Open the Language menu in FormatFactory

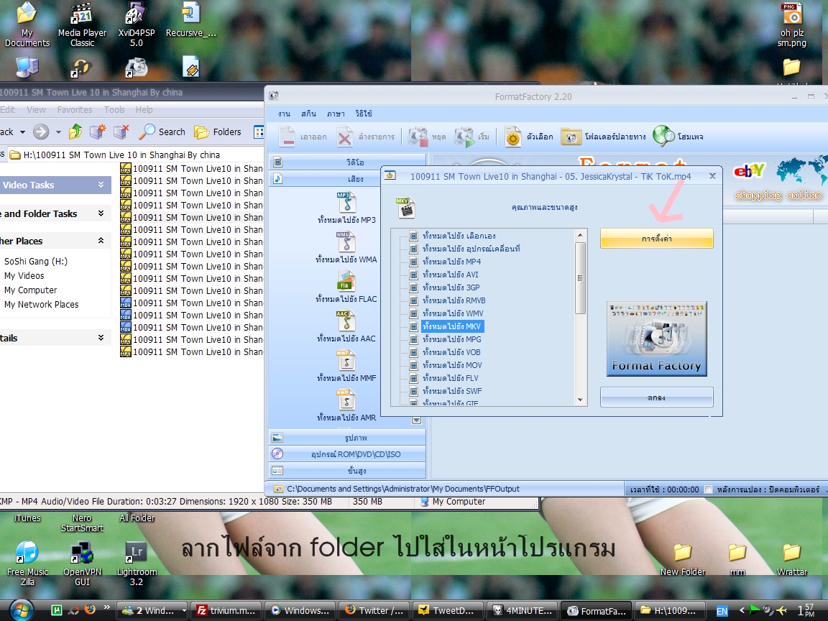[336, 114]
